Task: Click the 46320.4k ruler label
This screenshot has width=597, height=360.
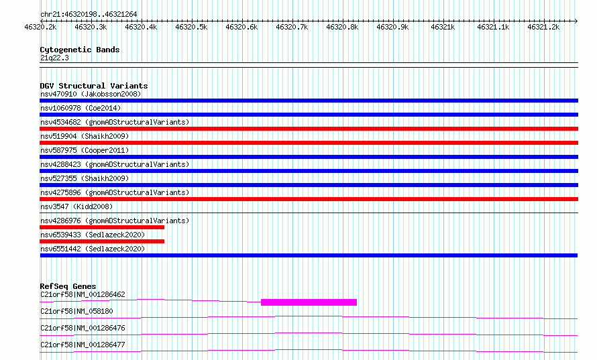Action: click(141, 27)
